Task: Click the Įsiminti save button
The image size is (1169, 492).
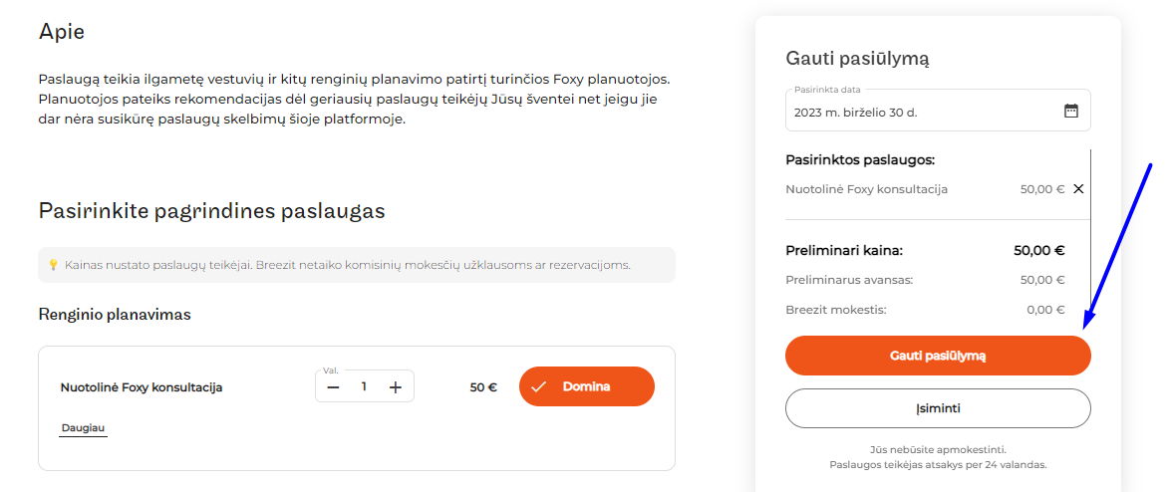Action: (938, 408)
